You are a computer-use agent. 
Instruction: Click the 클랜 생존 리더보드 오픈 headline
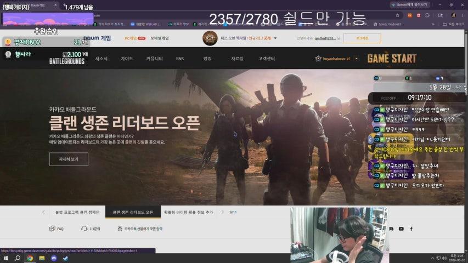124,123
